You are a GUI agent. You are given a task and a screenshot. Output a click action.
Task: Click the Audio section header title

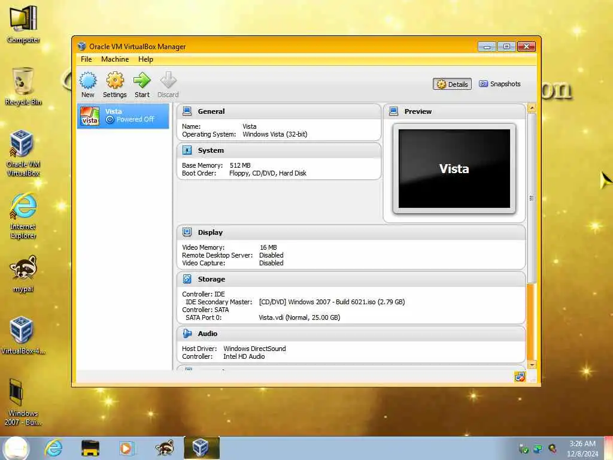pos(208,334)
